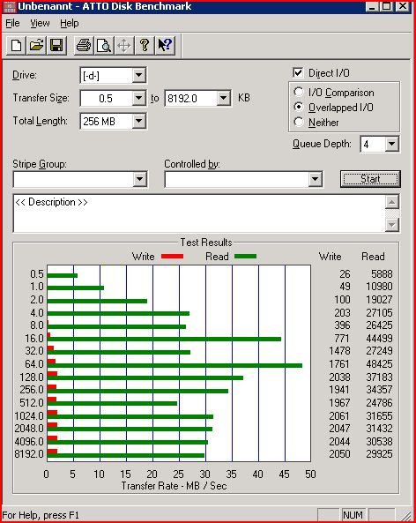Click the Description scrollbar up arrow
This screenshot has height=523, width=416.
pyautogui.click(x=391, y=202)
